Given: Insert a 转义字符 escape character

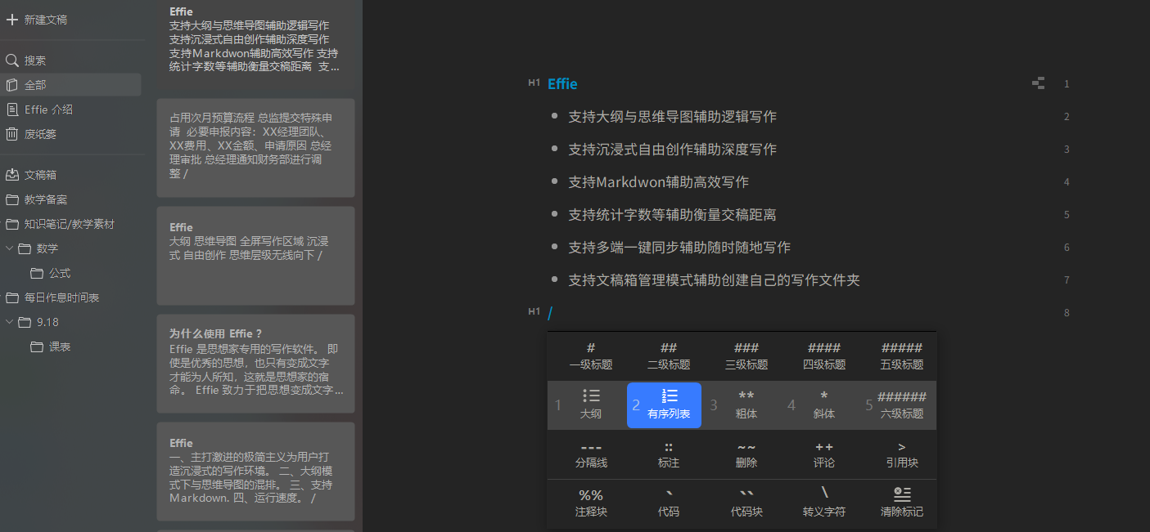Looking at the screenshot, I should pos(824,503).
